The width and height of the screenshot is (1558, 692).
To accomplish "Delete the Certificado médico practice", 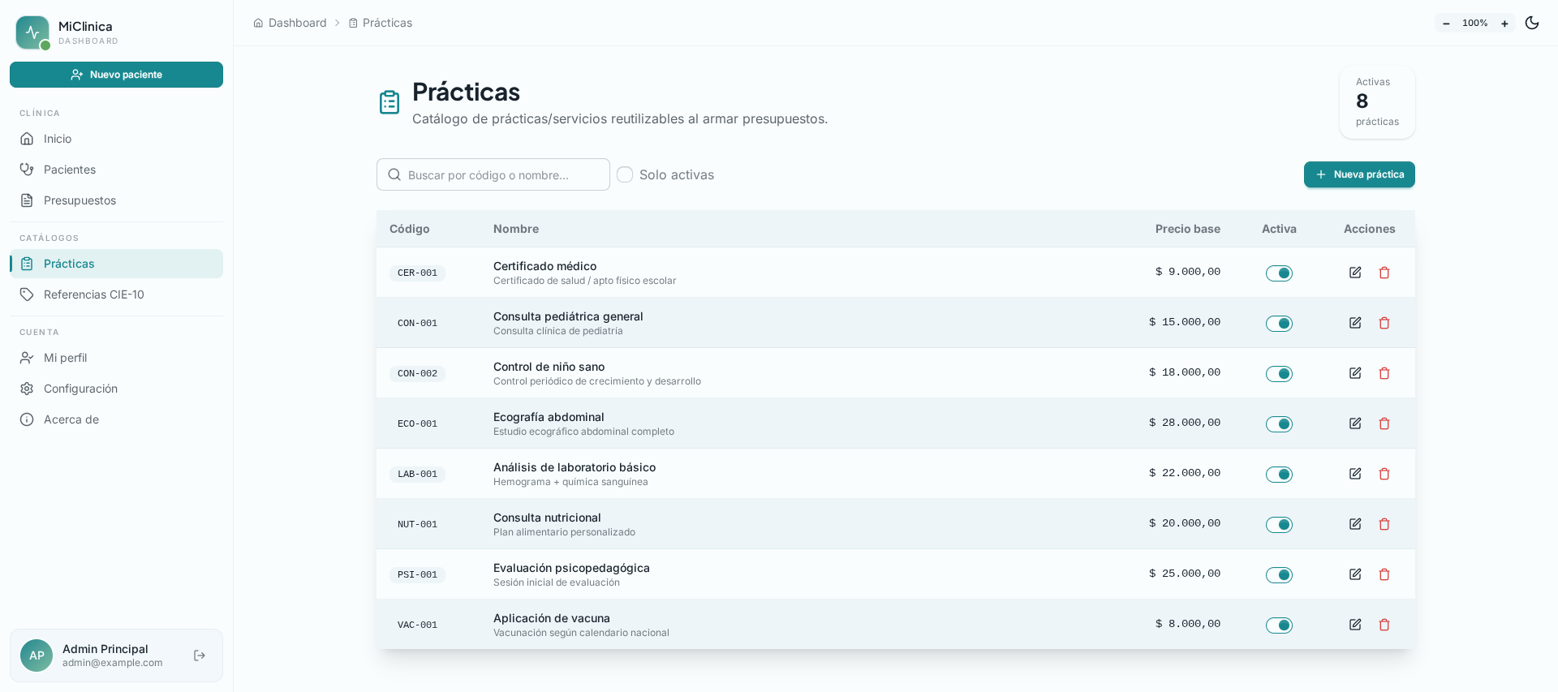I will tap(1384, 273).
